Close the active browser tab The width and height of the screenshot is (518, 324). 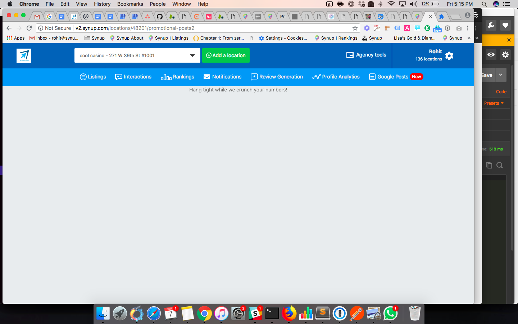click(431, 17)
